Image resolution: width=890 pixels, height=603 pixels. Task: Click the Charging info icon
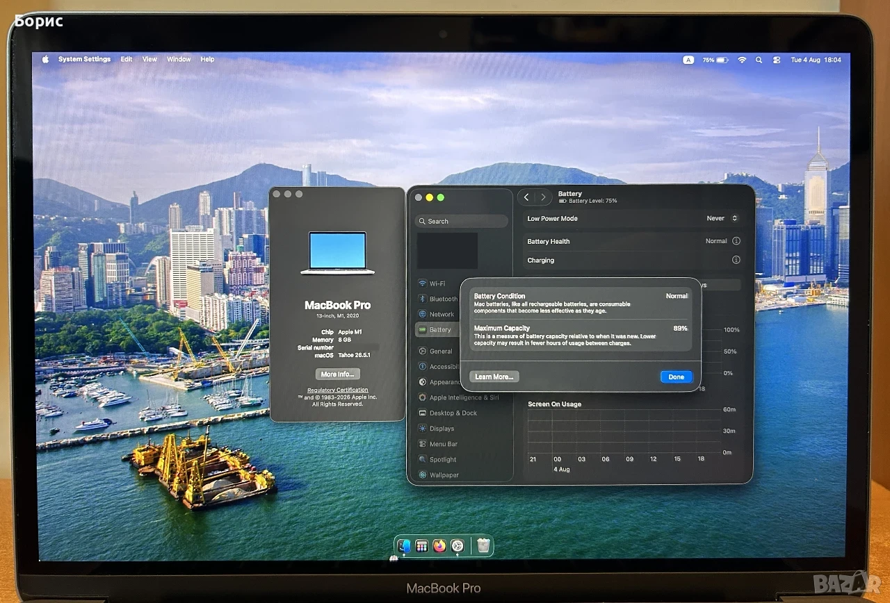tap(736, 260)
